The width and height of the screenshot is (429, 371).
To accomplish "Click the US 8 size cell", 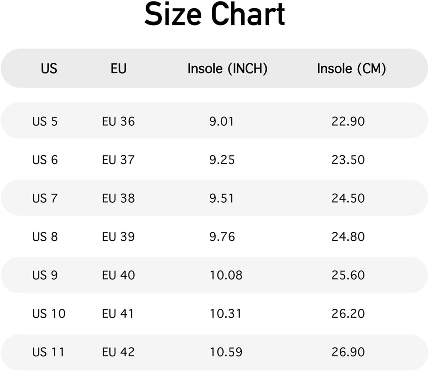I will pos(45,237).
